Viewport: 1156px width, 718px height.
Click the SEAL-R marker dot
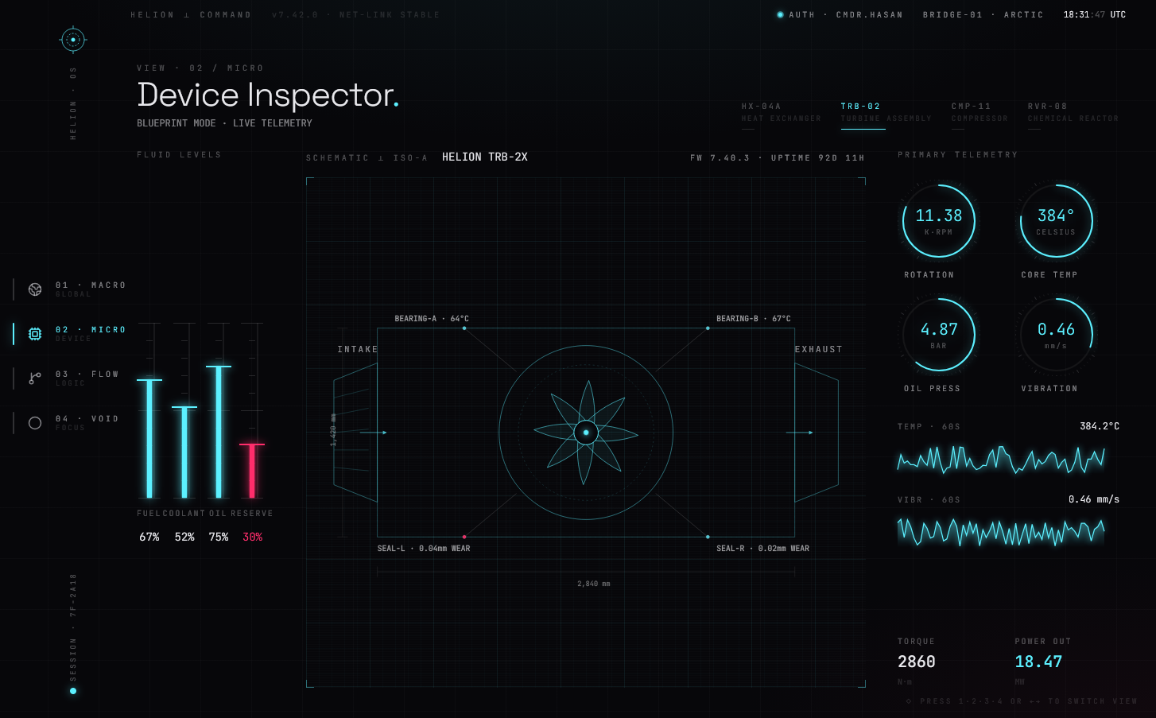pos(708,537)
